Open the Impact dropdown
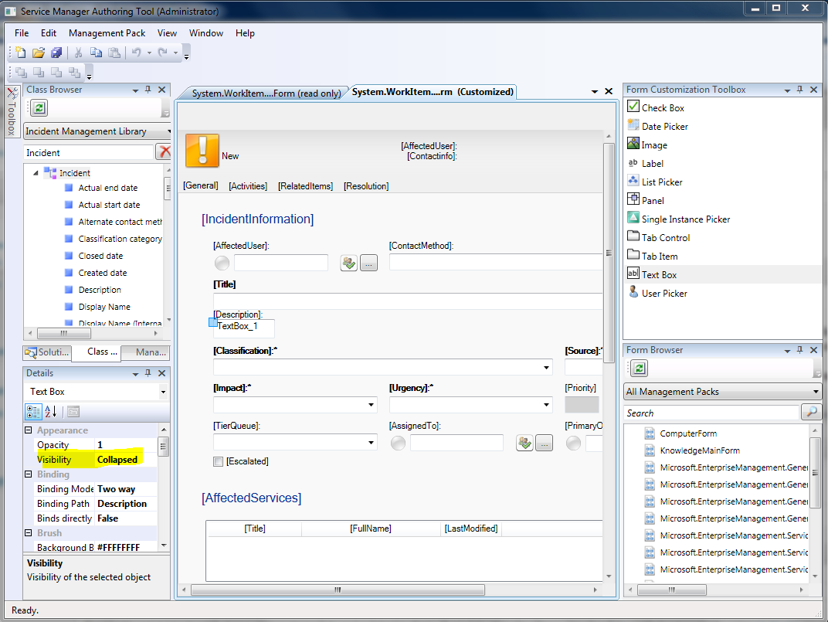This screenshot has width=828, height=622. (x=372, y=405)
